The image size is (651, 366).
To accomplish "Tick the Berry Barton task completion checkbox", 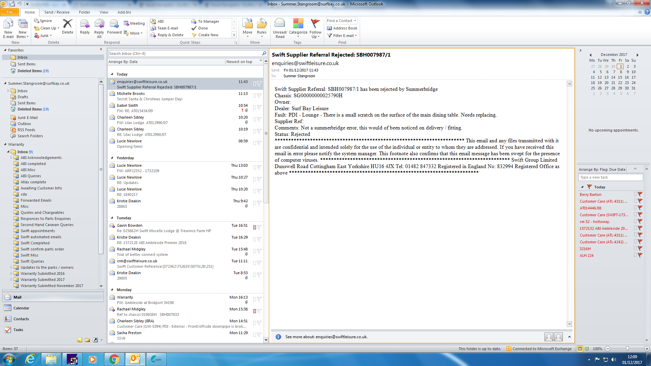I will click(x=635, y=194).
